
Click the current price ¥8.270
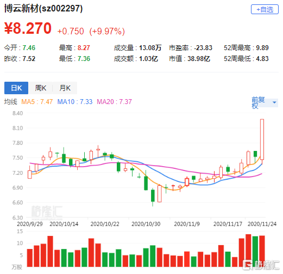(28, 28)
